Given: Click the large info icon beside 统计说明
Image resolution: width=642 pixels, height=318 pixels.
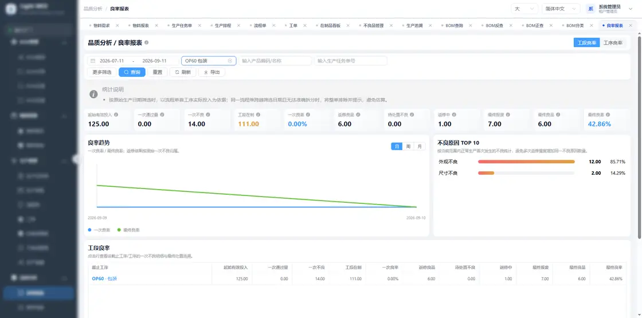Looking at the screenshot, I should point(93,94).
